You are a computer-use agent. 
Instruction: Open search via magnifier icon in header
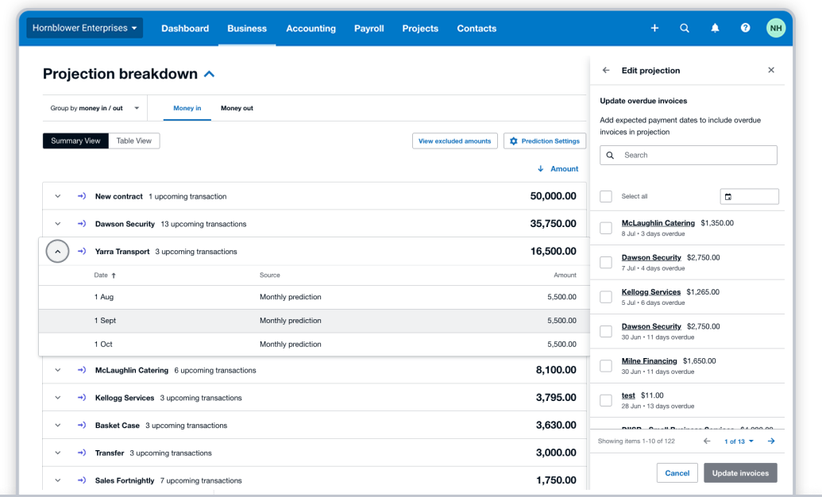tap(684, 29)
